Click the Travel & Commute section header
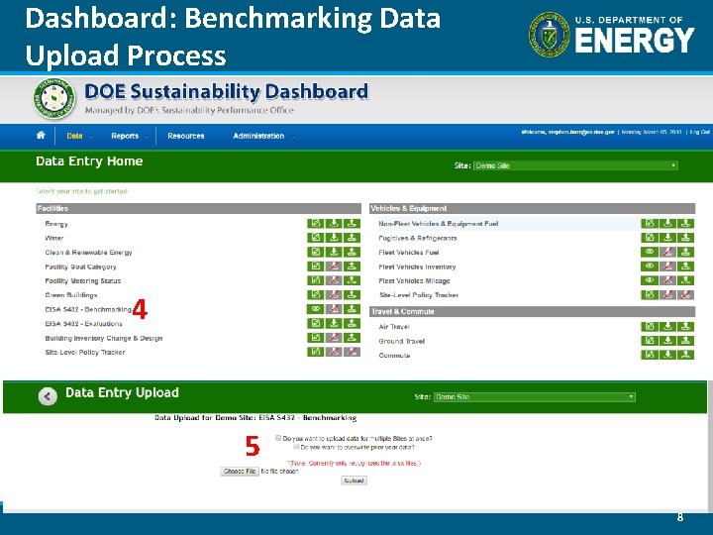This screenshot has height=535, width=713. tap(533, 312)
